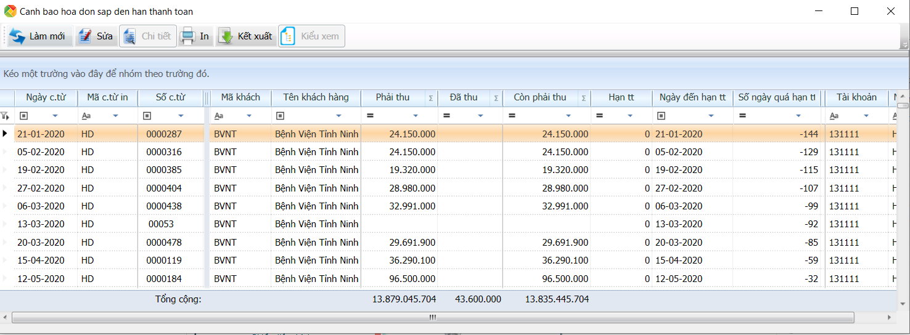Click Aa filter operator under Mã khách
The image size is (910, 335).
[x=218, y=116]
